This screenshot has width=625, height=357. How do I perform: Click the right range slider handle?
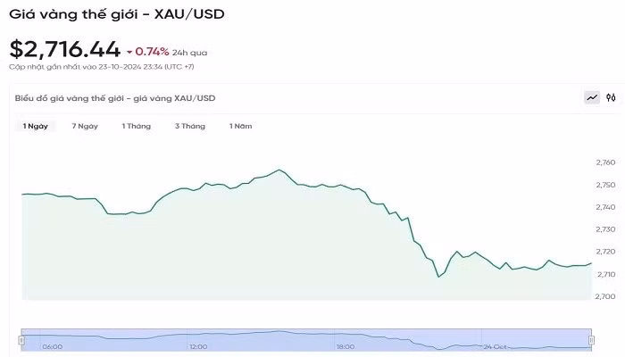point(591,339)
